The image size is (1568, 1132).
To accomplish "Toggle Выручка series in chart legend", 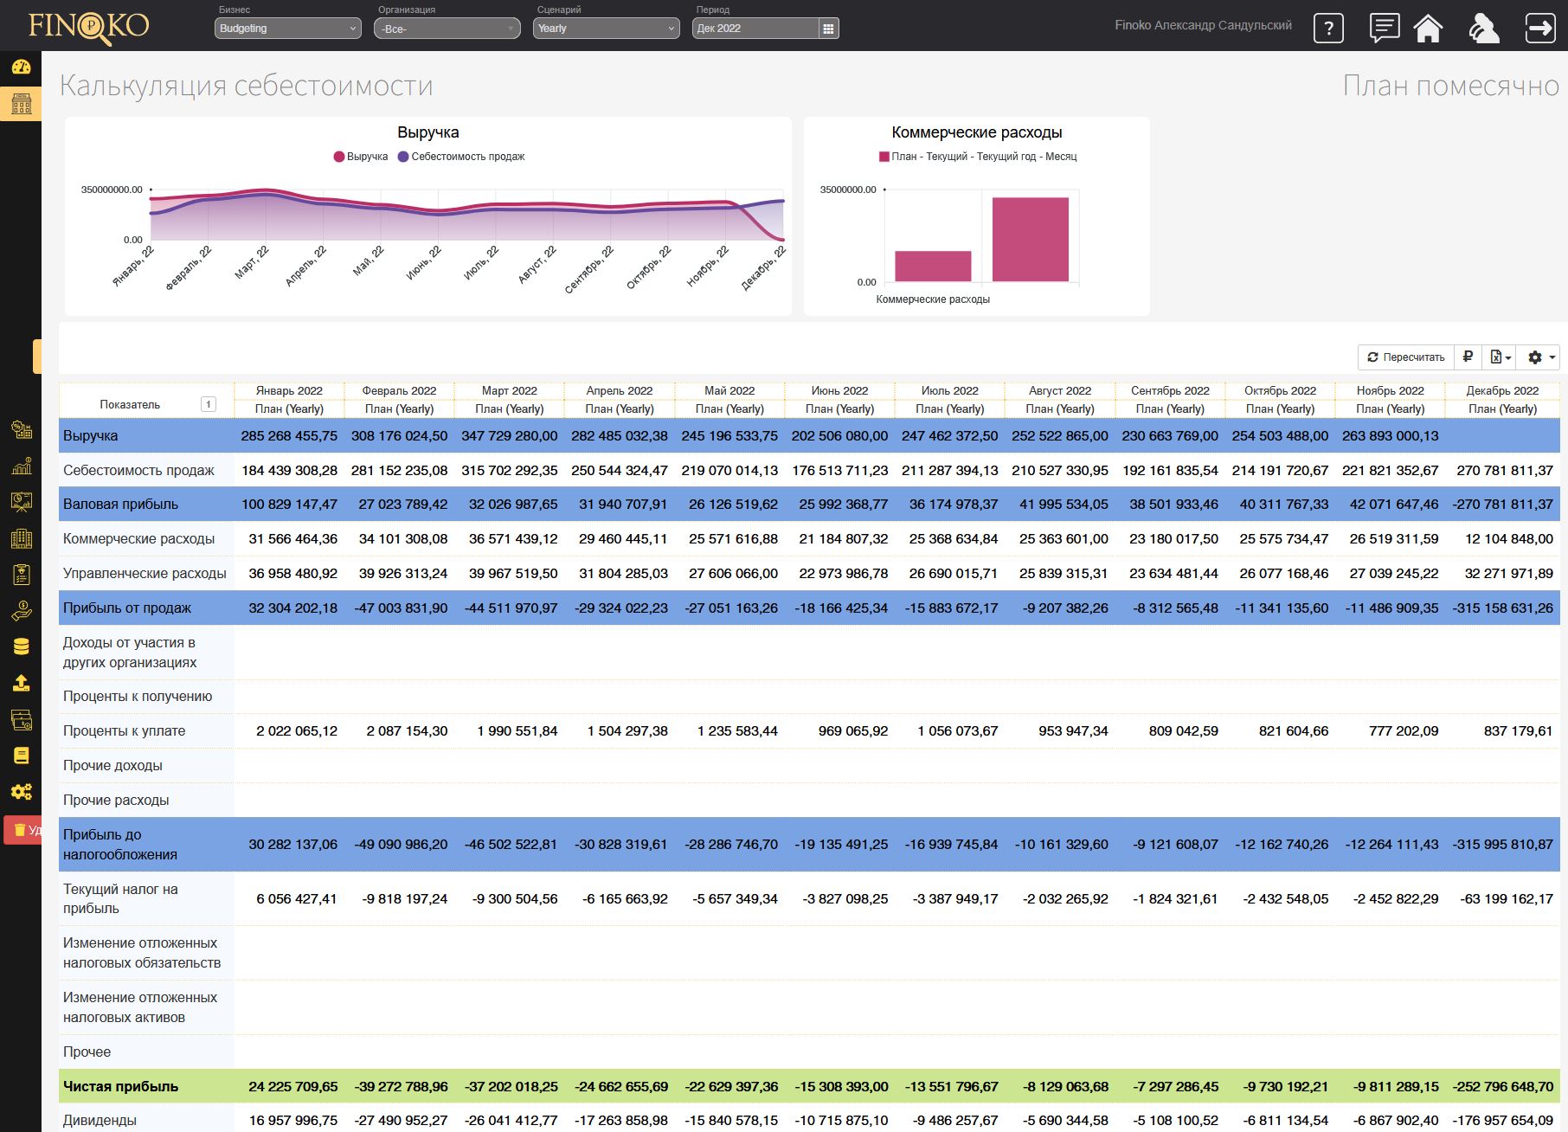I will [361, 157].
